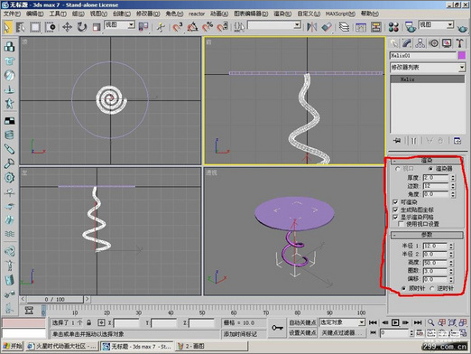Click the Align tool icon
This screenshot has height=354, width=471.
327,27
